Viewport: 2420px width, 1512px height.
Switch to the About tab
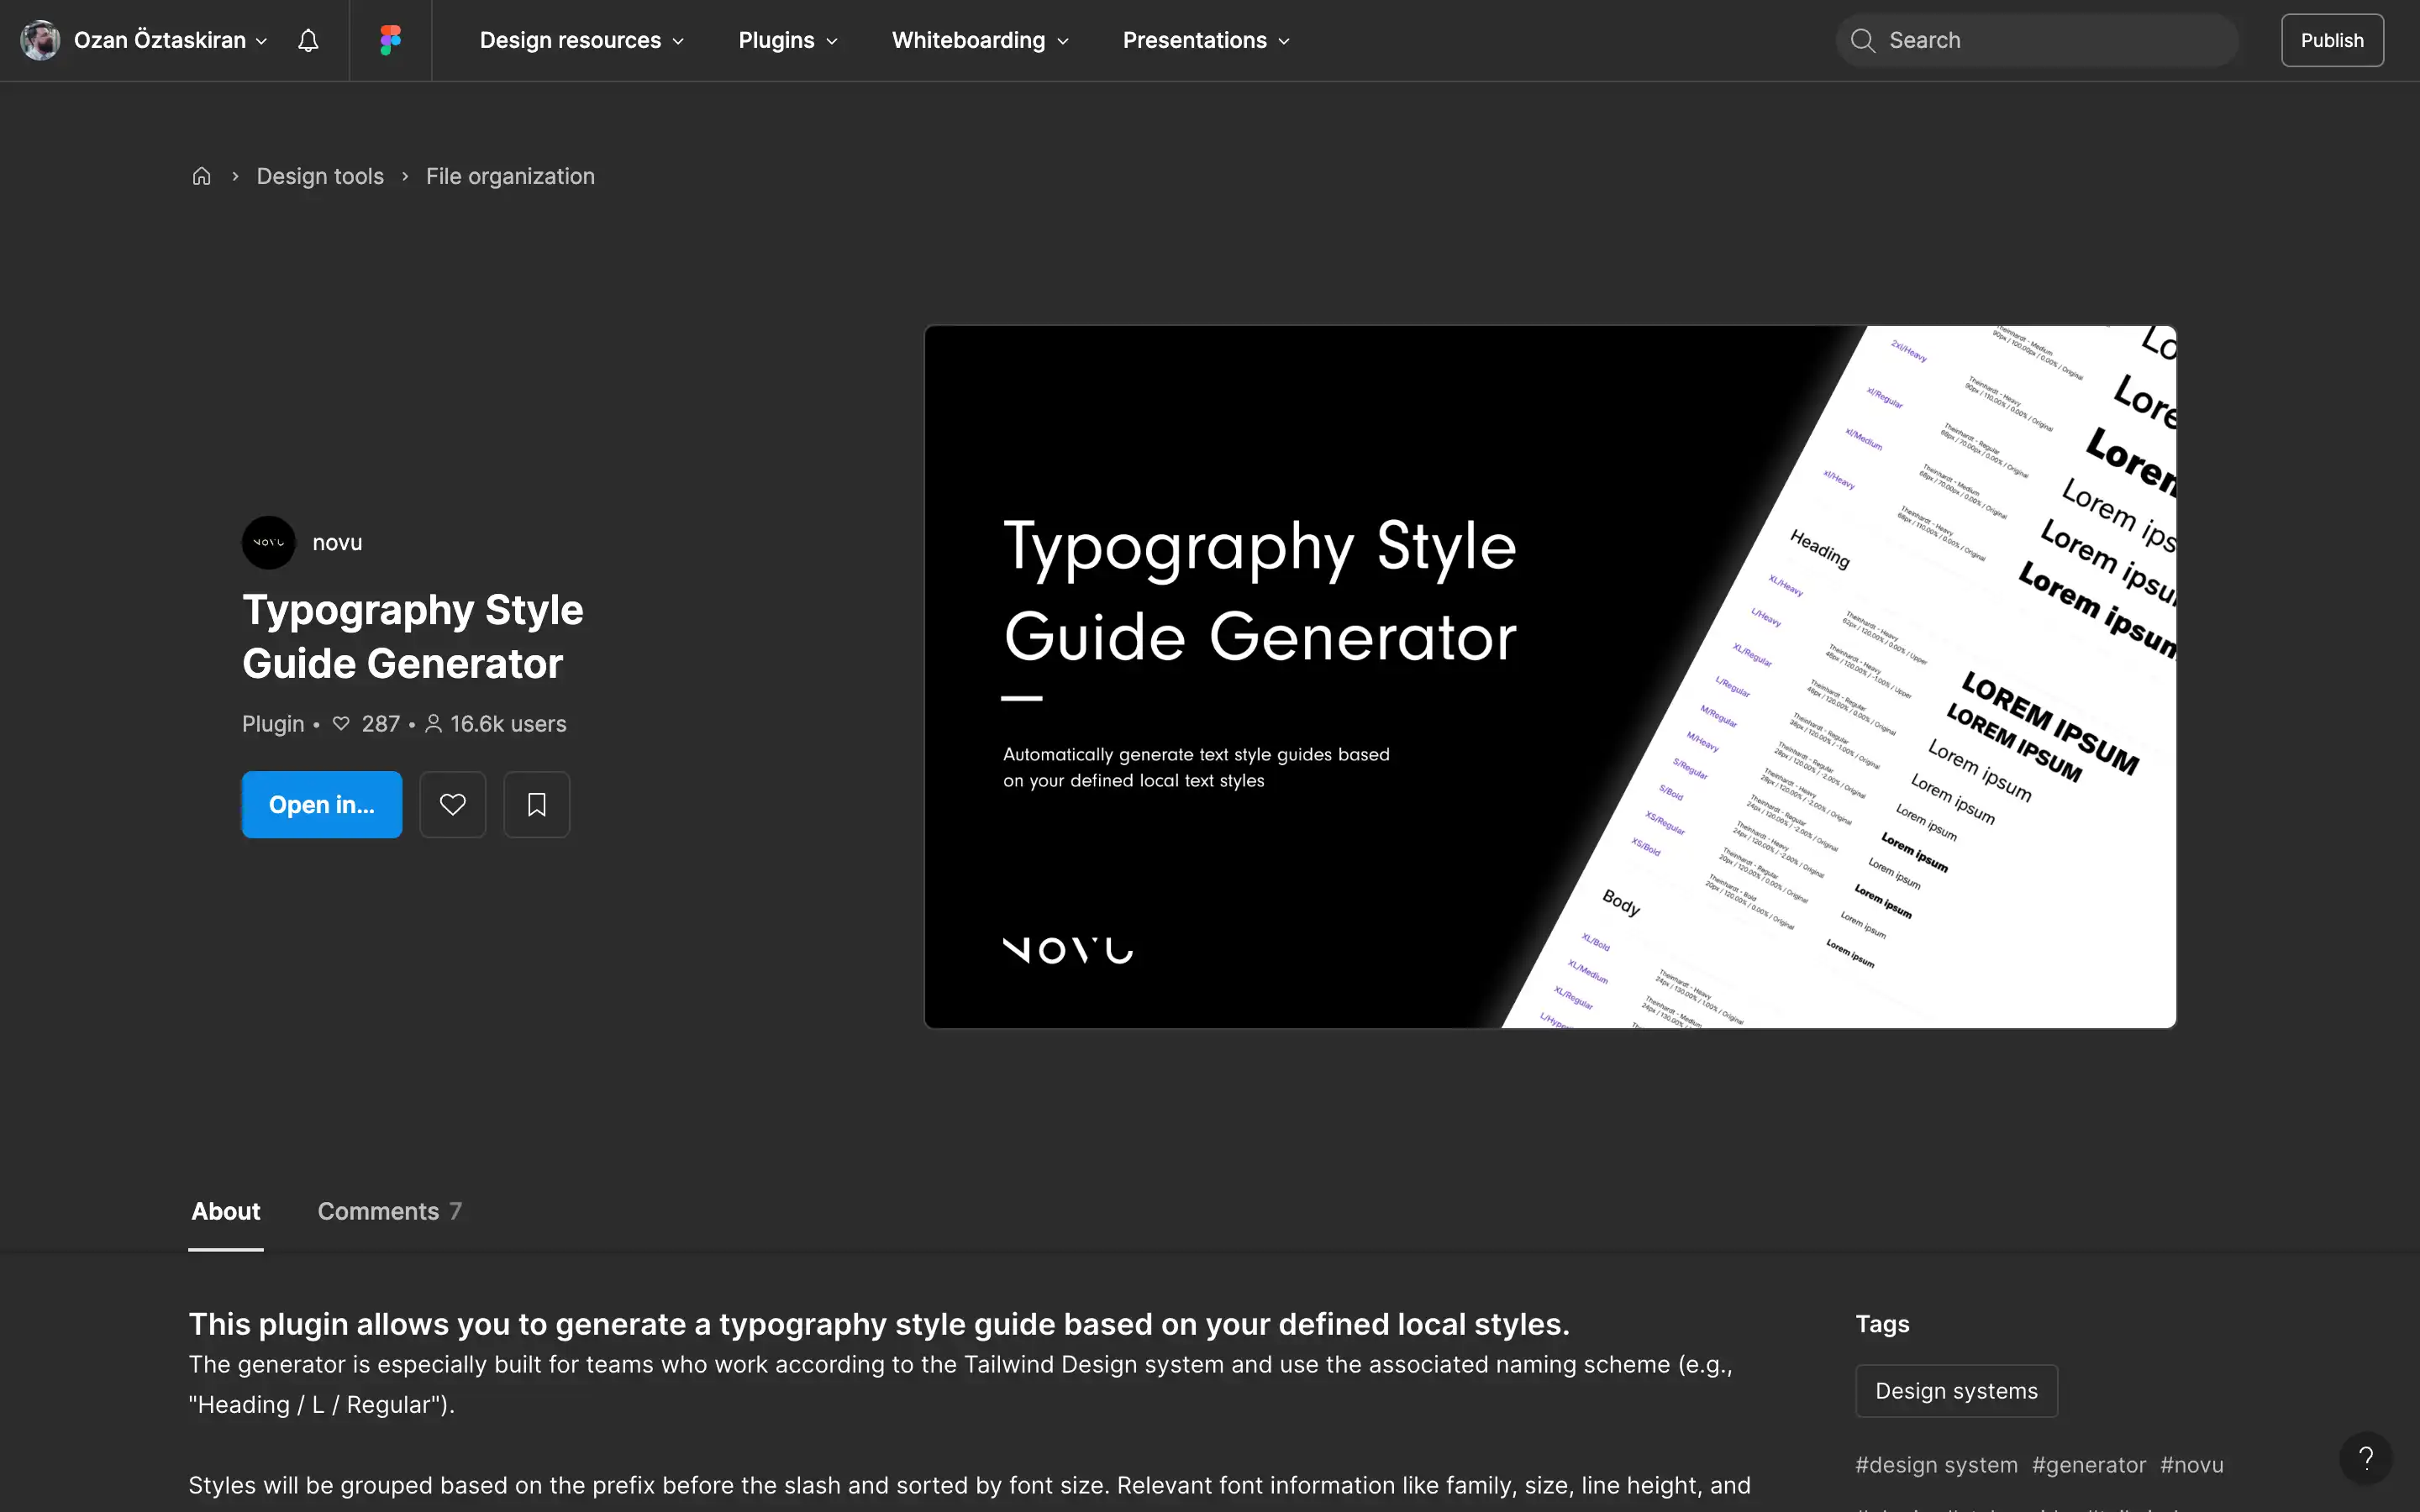pos(226,1211)
